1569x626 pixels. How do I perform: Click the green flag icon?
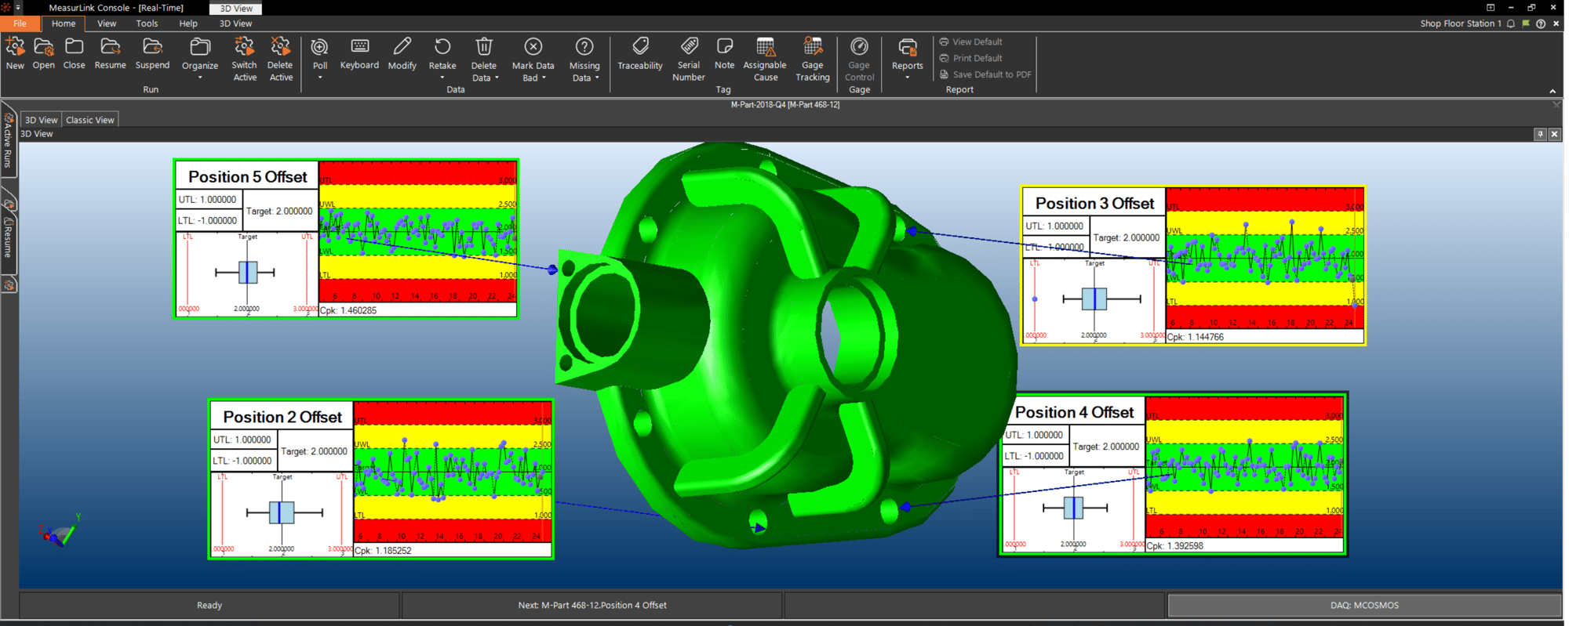pos(1526,24)
